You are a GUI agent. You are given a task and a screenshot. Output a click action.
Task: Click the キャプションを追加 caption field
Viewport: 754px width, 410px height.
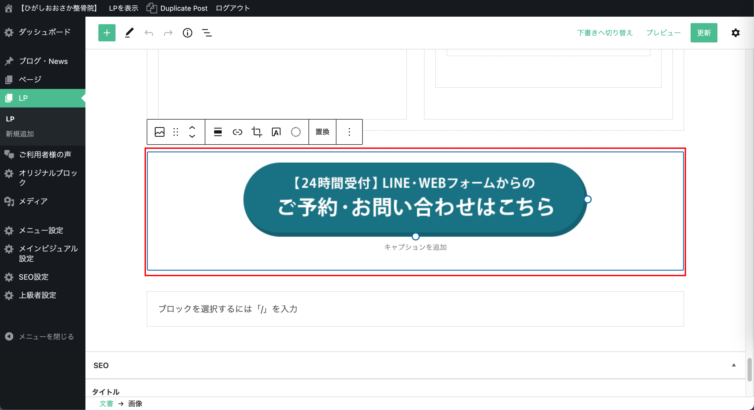click(415, 247)
